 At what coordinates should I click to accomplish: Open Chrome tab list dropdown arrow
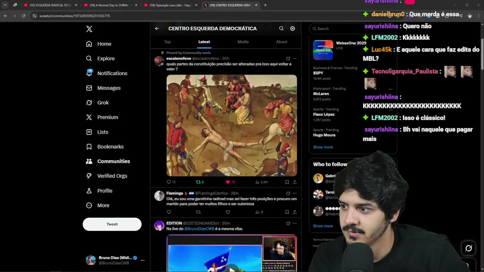coord(5,5)
